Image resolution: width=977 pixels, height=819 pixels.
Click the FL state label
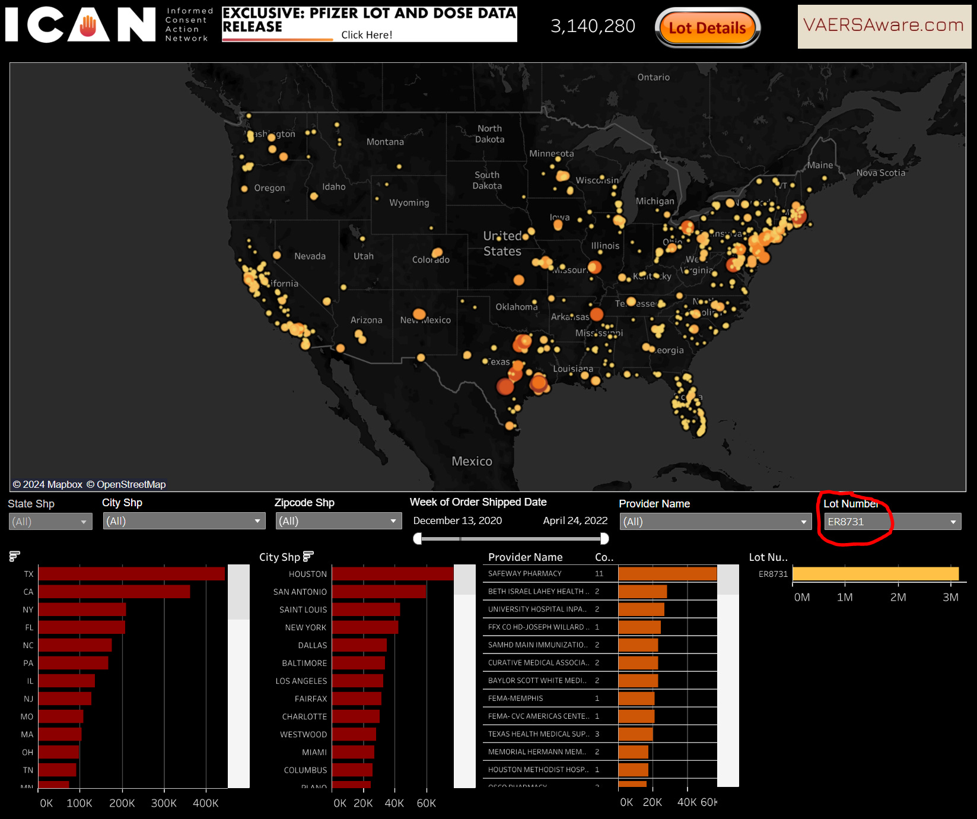coord(29,627)
